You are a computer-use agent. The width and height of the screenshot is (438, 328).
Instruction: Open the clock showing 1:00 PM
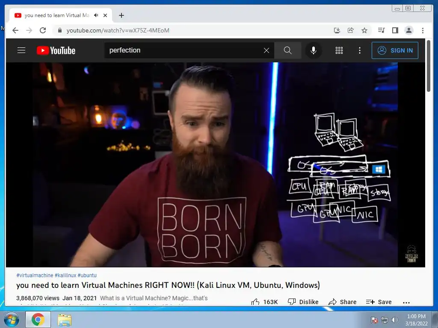[x=416, y=320]
